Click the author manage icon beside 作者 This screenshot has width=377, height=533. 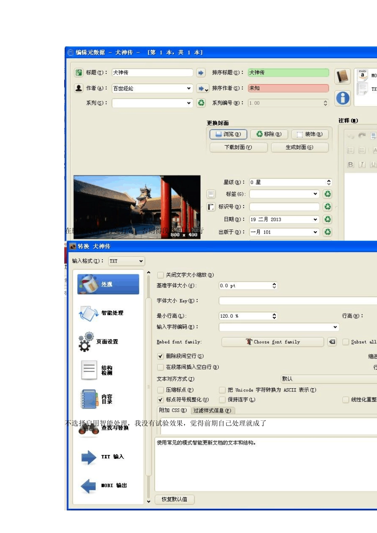pyautogui.click(x=79, y=88)
